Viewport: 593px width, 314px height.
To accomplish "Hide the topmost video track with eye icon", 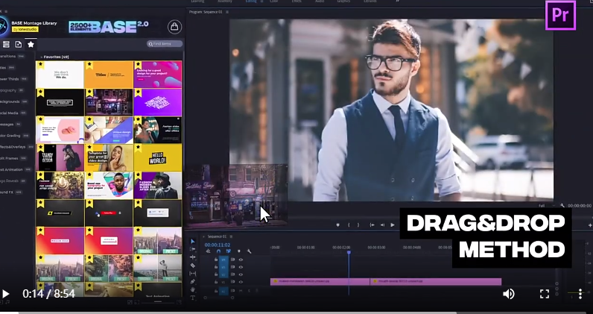I will 241,260.
